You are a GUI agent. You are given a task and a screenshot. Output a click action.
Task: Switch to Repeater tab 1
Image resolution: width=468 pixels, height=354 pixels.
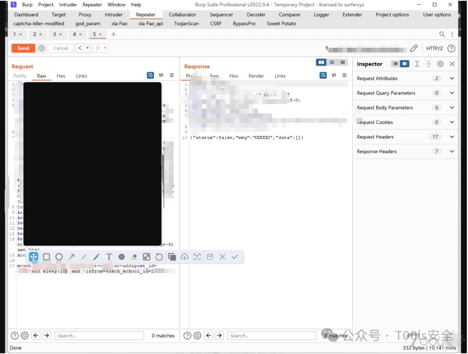point(15,34)
